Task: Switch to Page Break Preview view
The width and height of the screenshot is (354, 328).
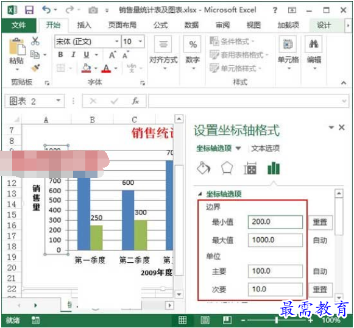Action: (227, 320)
